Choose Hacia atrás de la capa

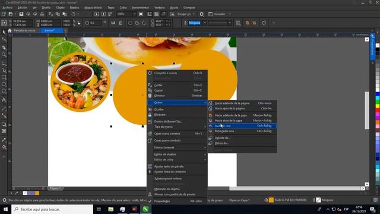pyautogui.click(x=242, y=120)
